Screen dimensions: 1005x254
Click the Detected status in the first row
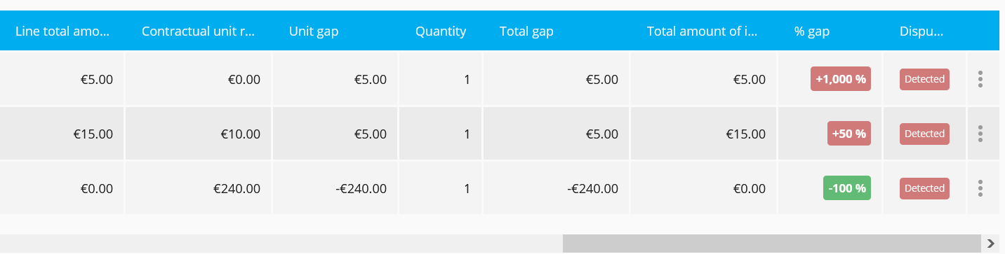(x=924, y=79)
